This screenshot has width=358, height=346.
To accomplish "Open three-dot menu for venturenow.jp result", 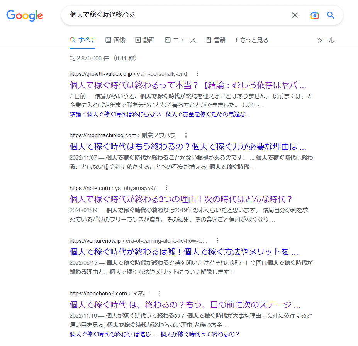I will [217, 240].
